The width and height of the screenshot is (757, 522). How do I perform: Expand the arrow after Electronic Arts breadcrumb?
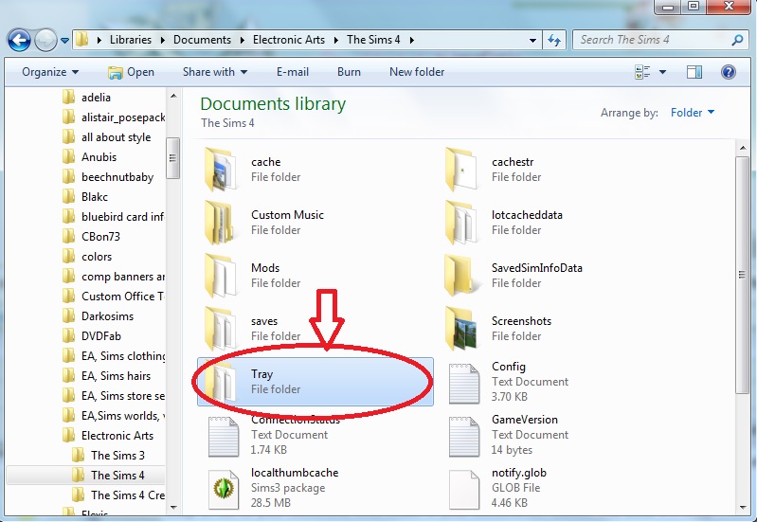(336, 40)
